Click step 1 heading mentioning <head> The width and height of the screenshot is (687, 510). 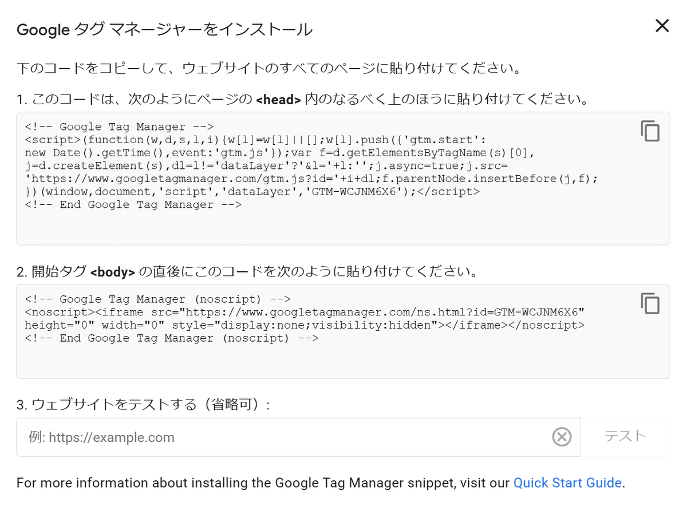point(303,100)
